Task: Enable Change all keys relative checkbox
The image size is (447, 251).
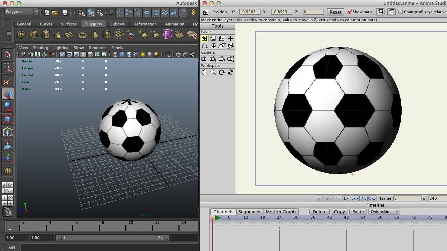Action: [x=401, y=12]
